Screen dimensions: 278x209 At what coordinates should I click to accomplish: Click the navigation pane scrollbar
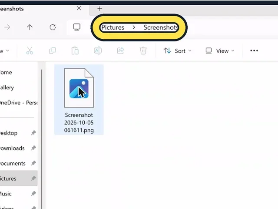click(x=42, y=138)
